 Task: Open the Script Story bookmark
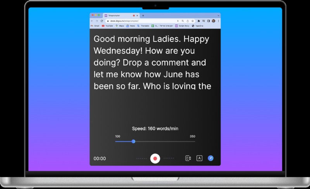(x=182, y=26)
